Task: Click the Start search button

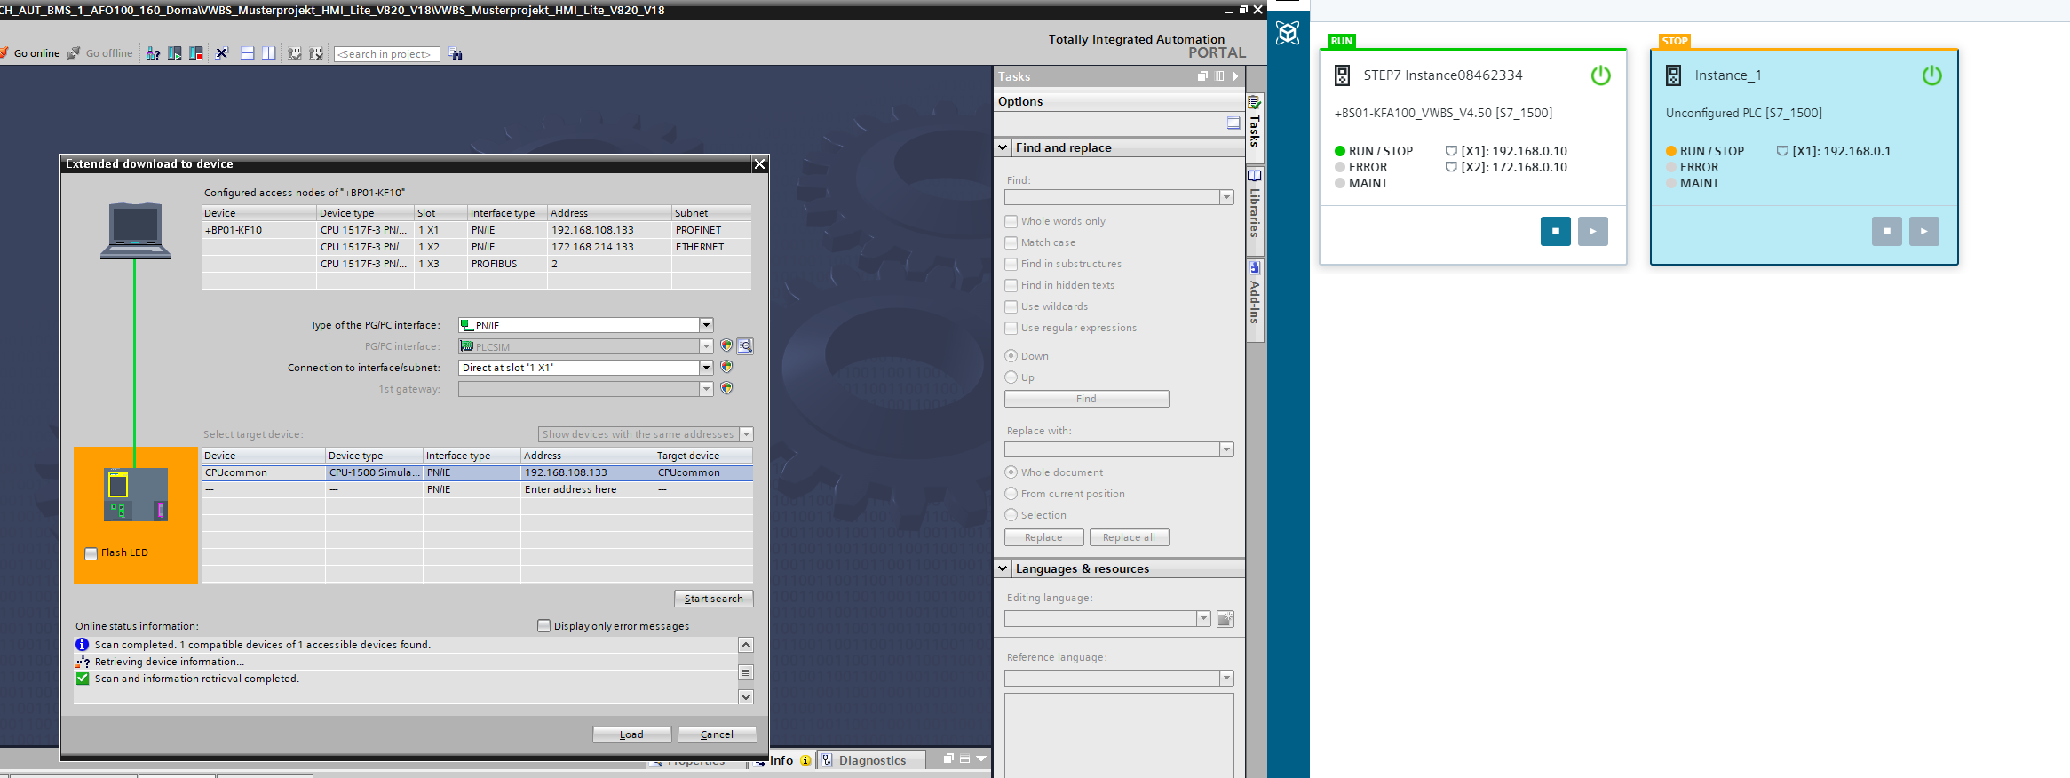Action: [x=713, y=599]
